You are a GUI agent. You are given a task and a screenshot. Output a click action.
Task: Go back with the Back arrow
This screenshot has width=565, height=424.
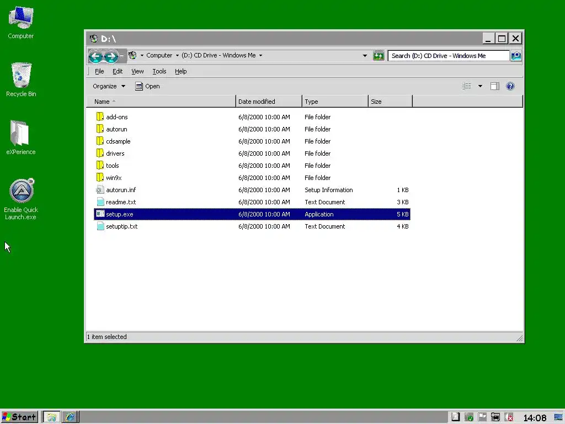pyautogui.click(x=96, y=56)
